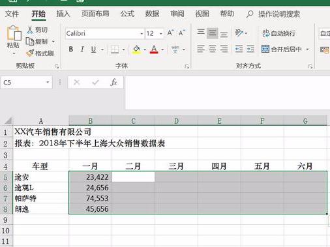Click the text orientation icon

[239, 33]
